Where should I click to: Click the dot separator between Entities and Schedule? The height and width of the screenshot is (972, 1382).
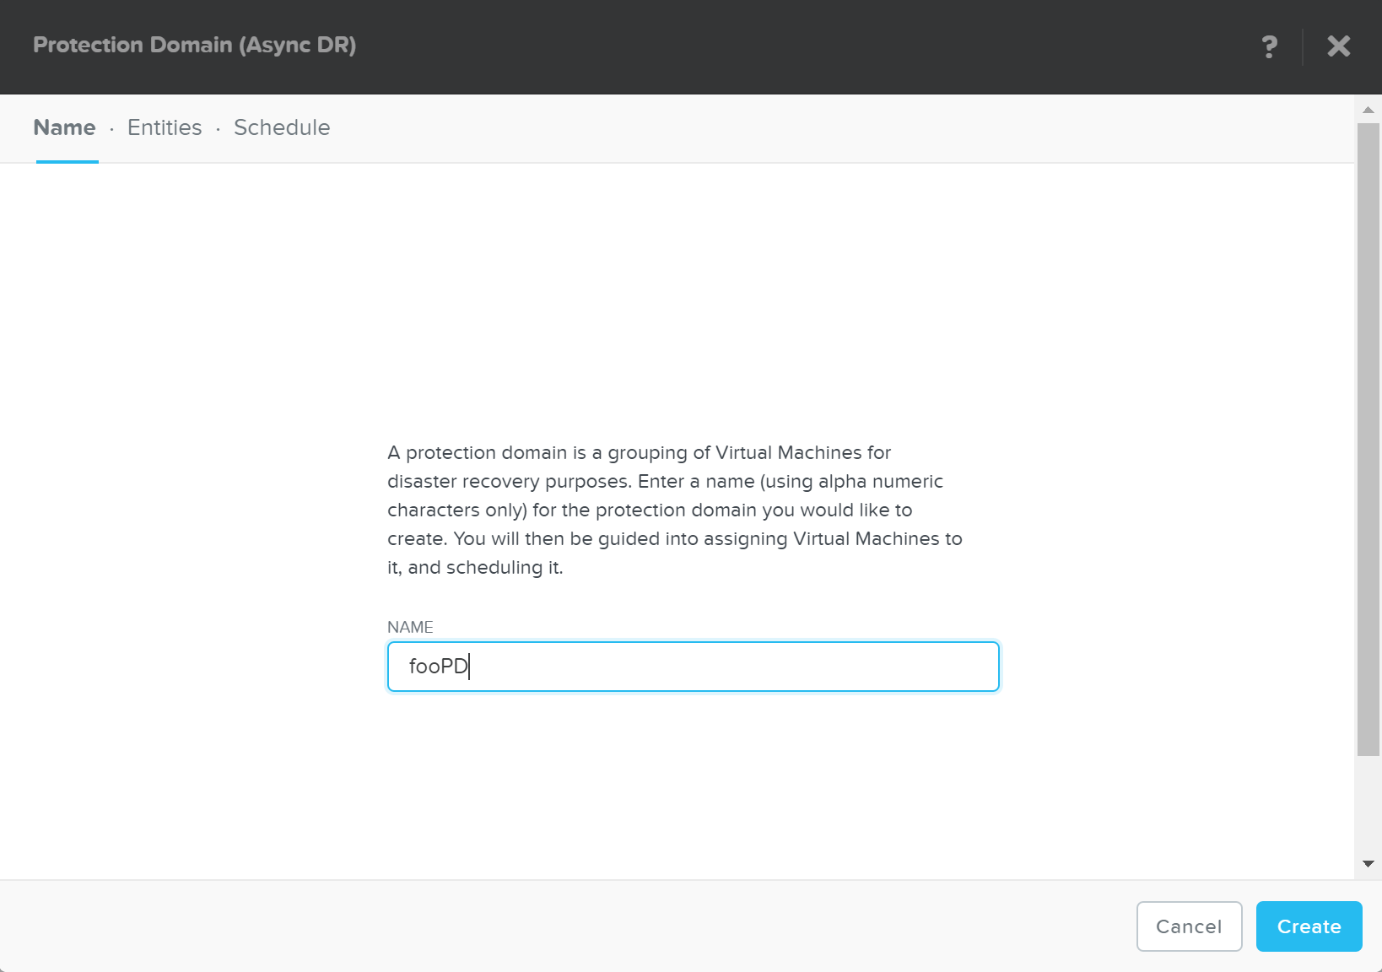(218, 129)
